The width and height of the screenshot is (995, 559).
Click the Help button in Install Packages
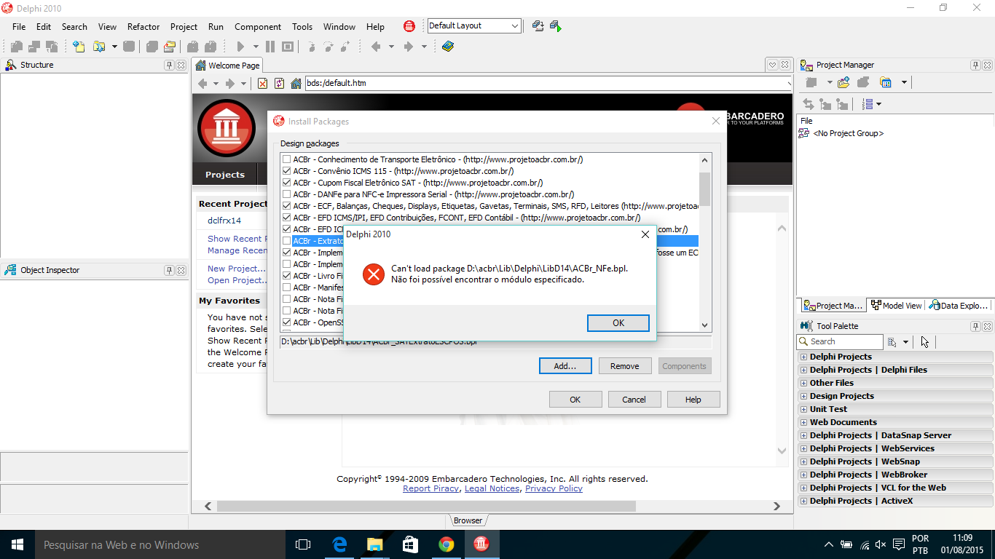coord(693,399)
